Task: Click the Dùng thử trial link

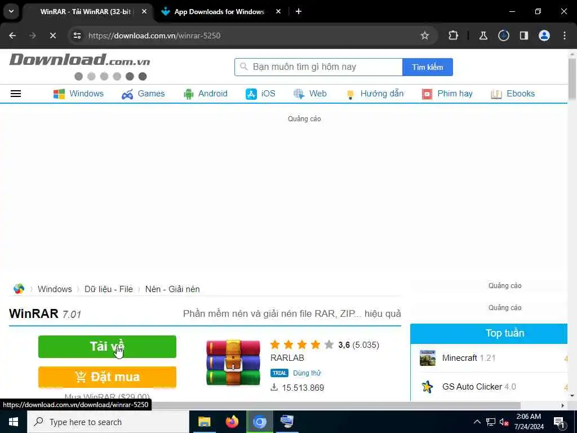Action: 307,373
